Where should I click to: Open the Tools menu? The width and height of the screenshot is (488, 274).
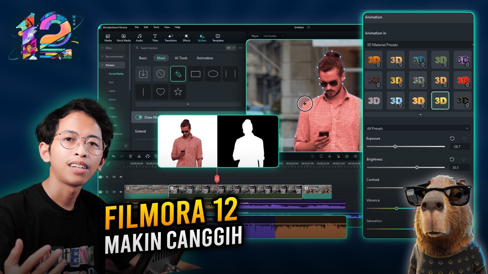pyautogui.click(x=156, y=27)
